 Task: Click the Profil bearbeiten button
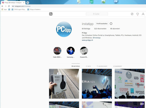point(102,23)
